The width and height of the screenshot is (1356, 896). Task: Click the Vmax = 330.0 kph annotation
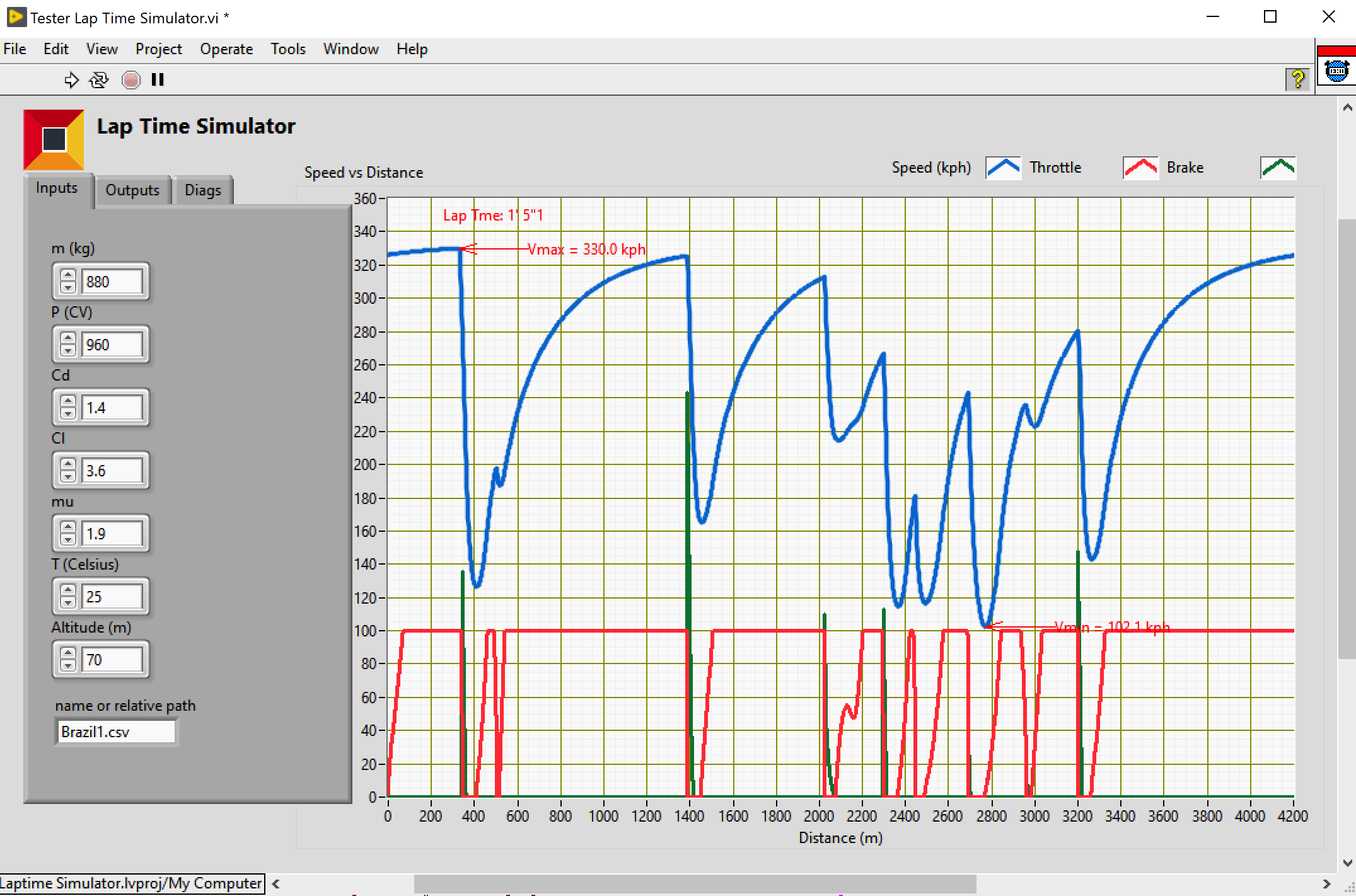[x=586, y=250]
